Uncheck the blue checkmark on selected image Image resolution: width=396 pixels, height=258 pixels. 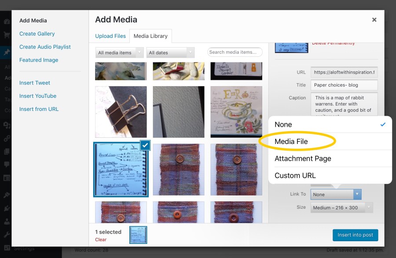point(145,145)
